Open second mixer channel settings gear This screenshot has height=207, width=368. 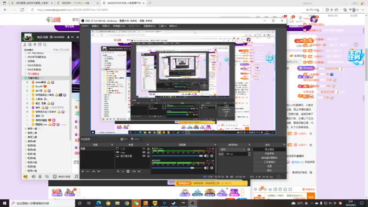tap(212, 168)
